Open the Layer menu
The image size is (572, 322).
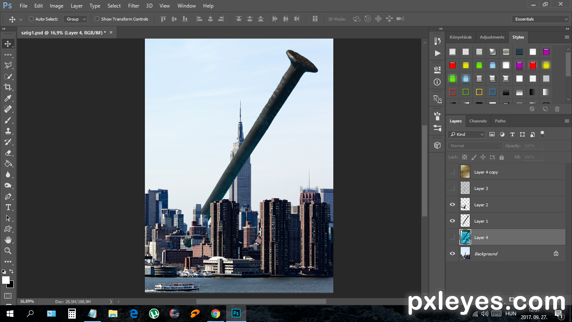77,6
